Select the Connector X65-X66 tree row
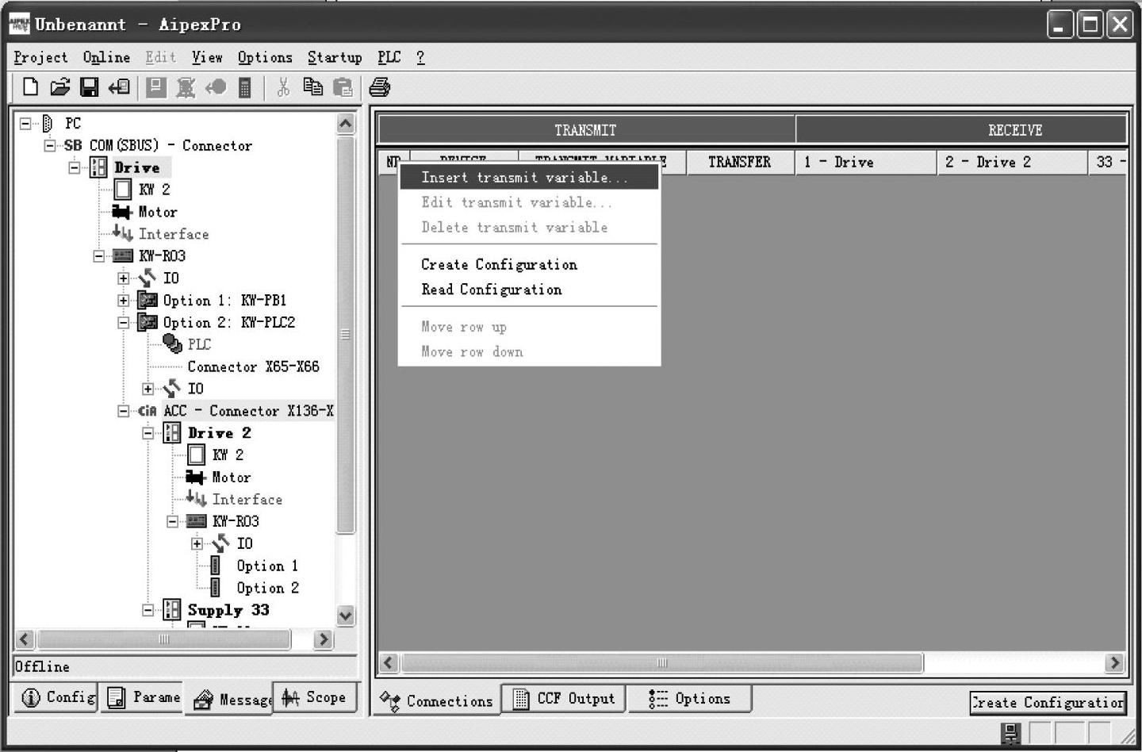Viewport: 1142px width, 752px height. tap(253, 366)
